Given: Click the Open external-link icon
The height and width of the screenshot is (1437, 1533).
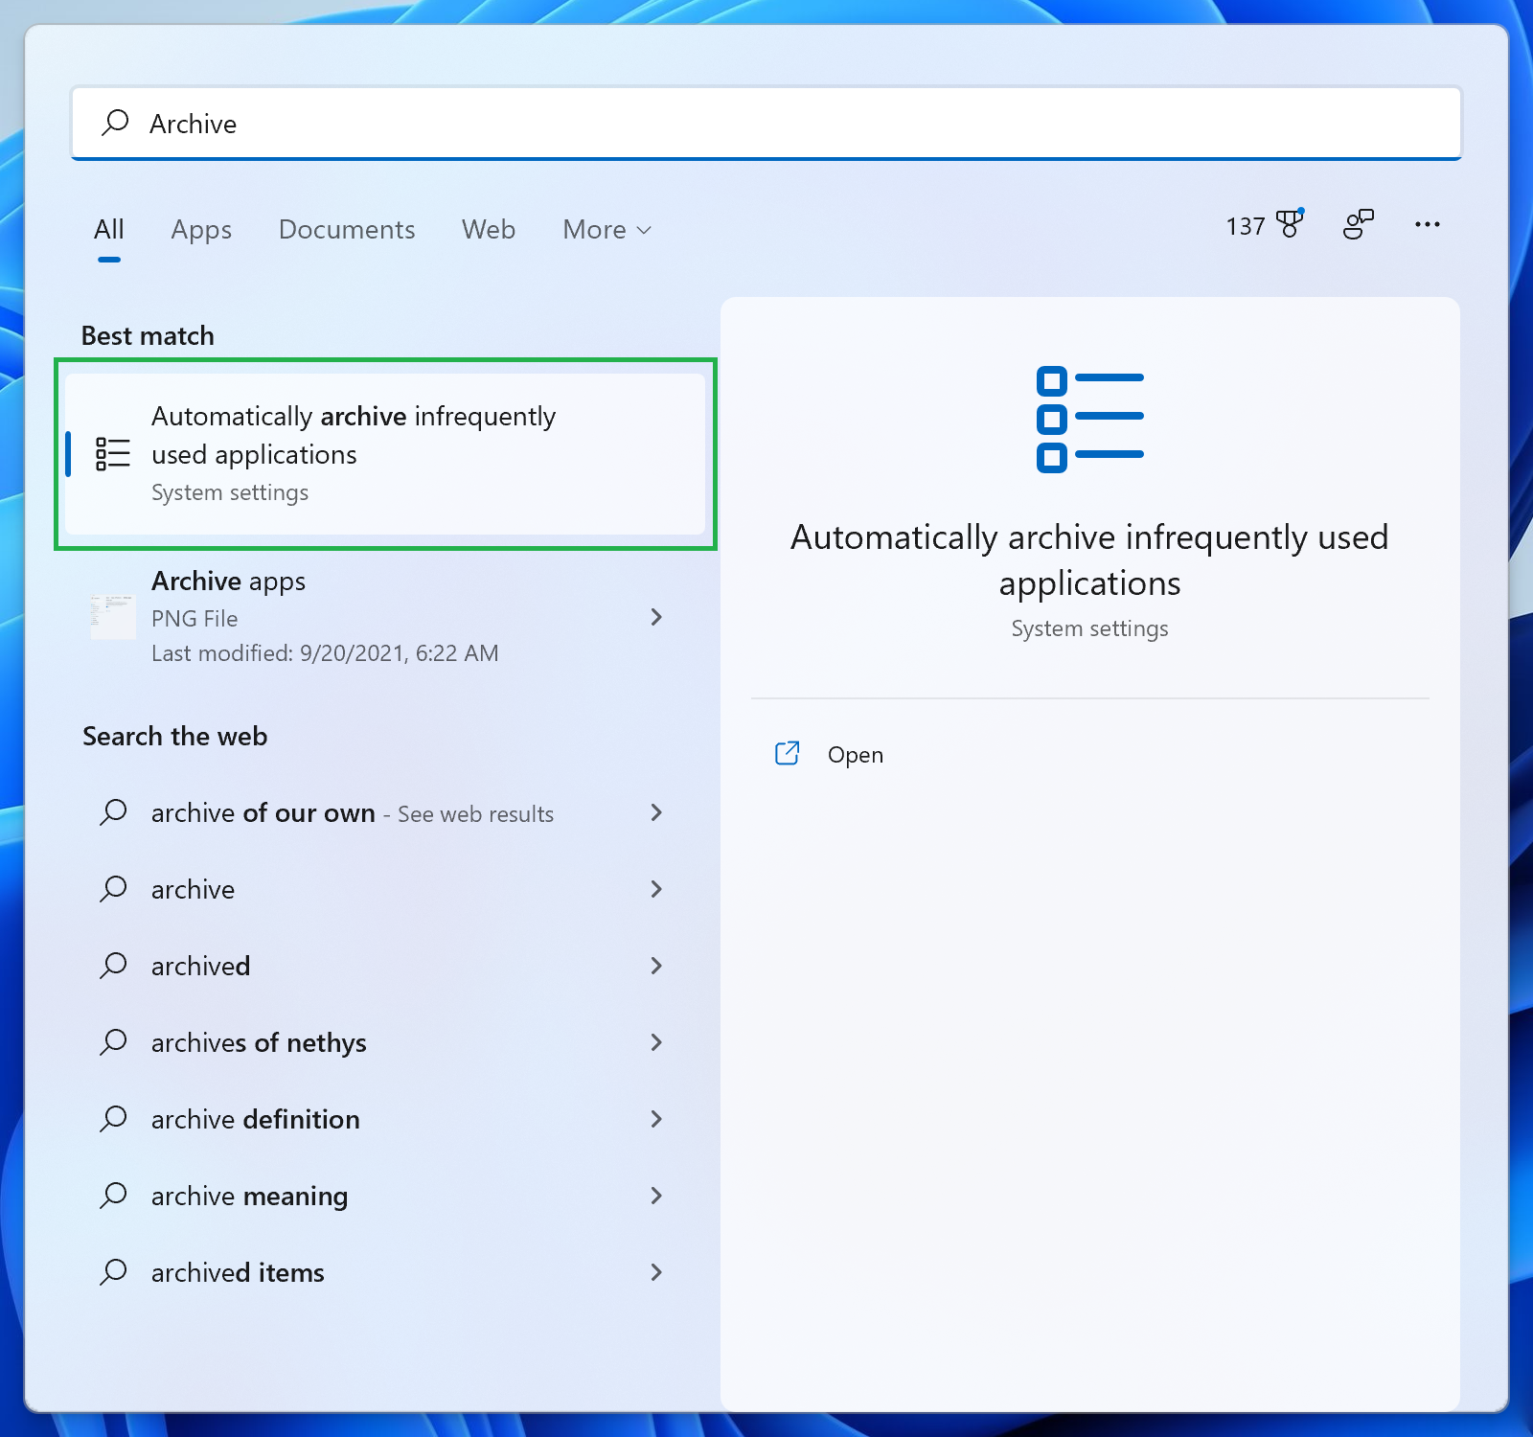Looking at the screenshot, I should click(x=787, y=754).
